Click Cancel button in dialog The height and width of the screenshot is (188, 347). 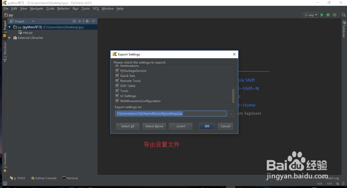click(225, 126)
